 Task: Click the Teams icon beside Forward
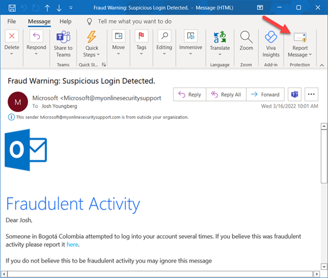point(295,95)
